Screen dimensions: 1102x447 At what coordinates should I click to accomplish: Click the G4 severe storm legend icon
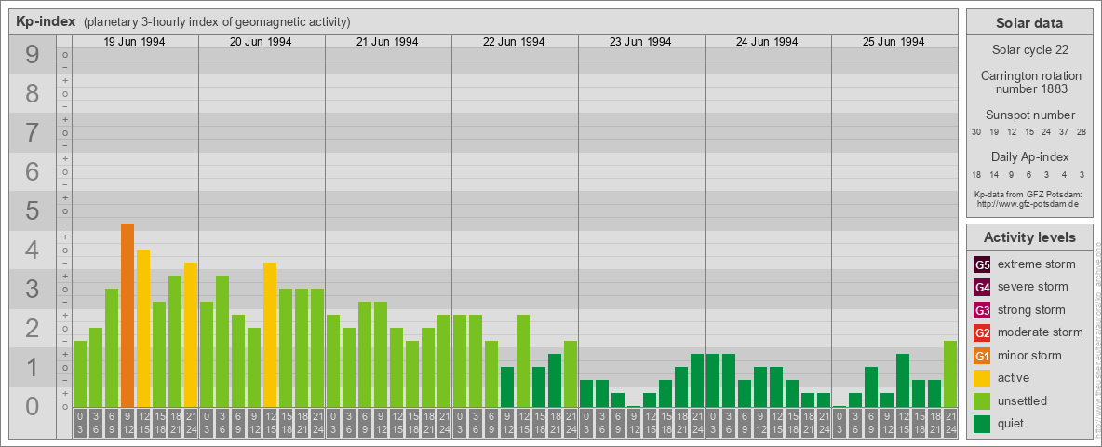click(983, 288)
